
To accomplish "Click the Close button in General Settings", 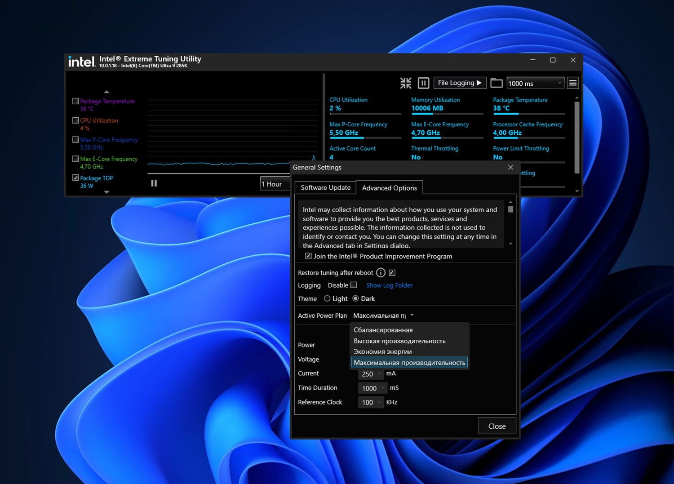I will pyautogui.click(x=497, y=426).
